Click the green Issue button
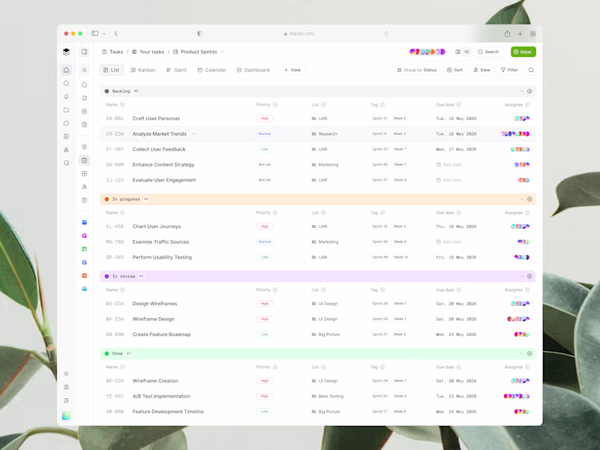Viewport: 600px width, 450px height. click(x=523, y=52)
